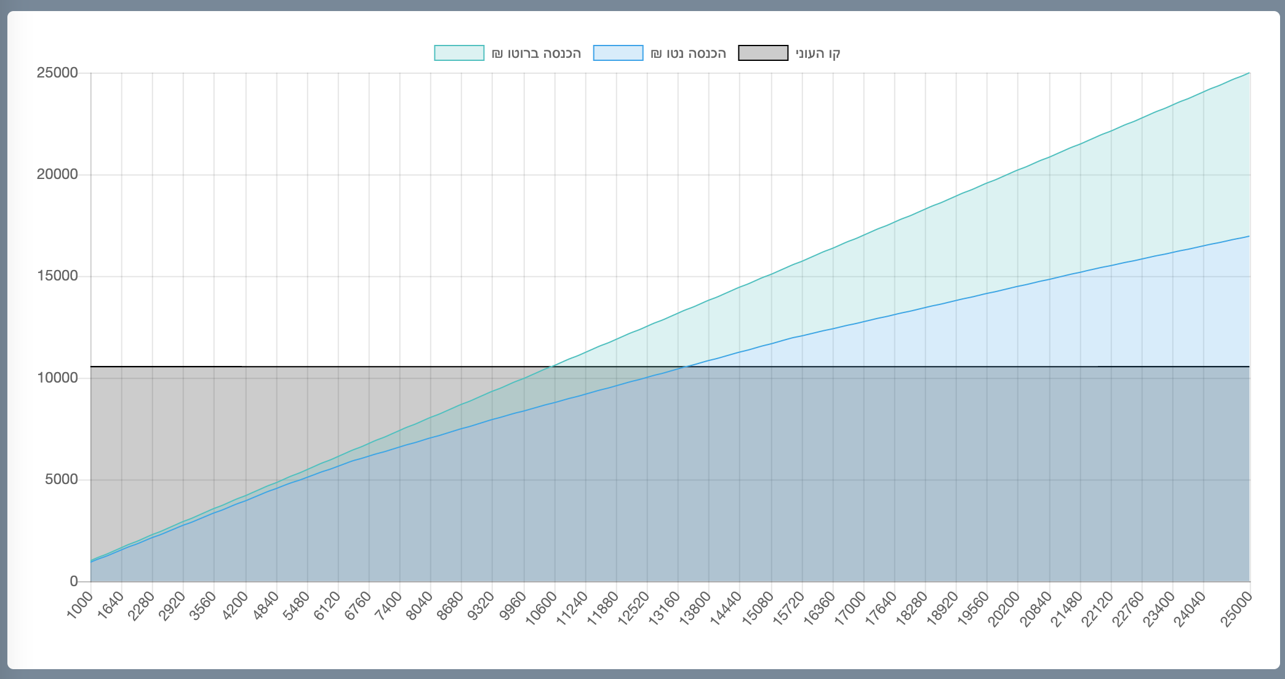Click the 1000 x-axis tick label
Image resolution: width=1285 pixels, height=679 pixels.
click(80, 605)
